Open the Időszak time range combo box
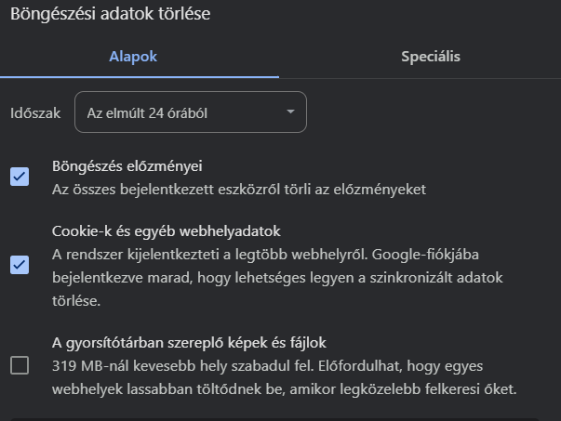561x421 pixels. [190, 112]
